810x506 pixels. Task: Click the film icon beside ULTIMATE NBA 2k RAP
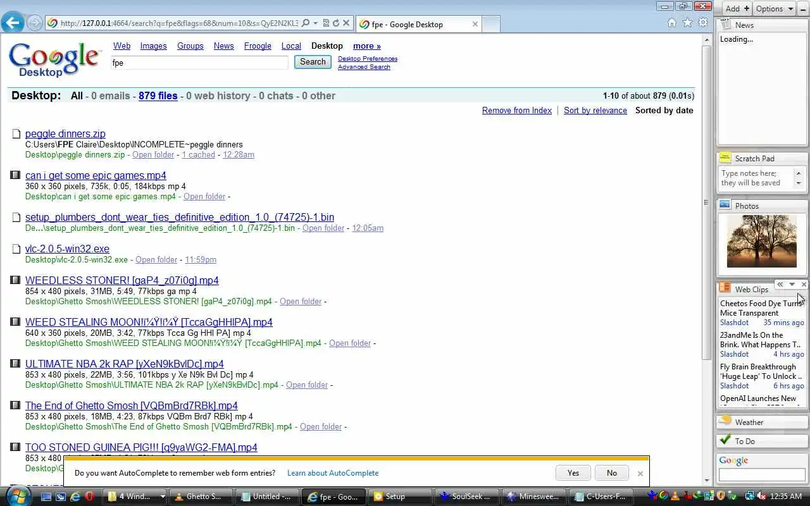pos(15,364)
